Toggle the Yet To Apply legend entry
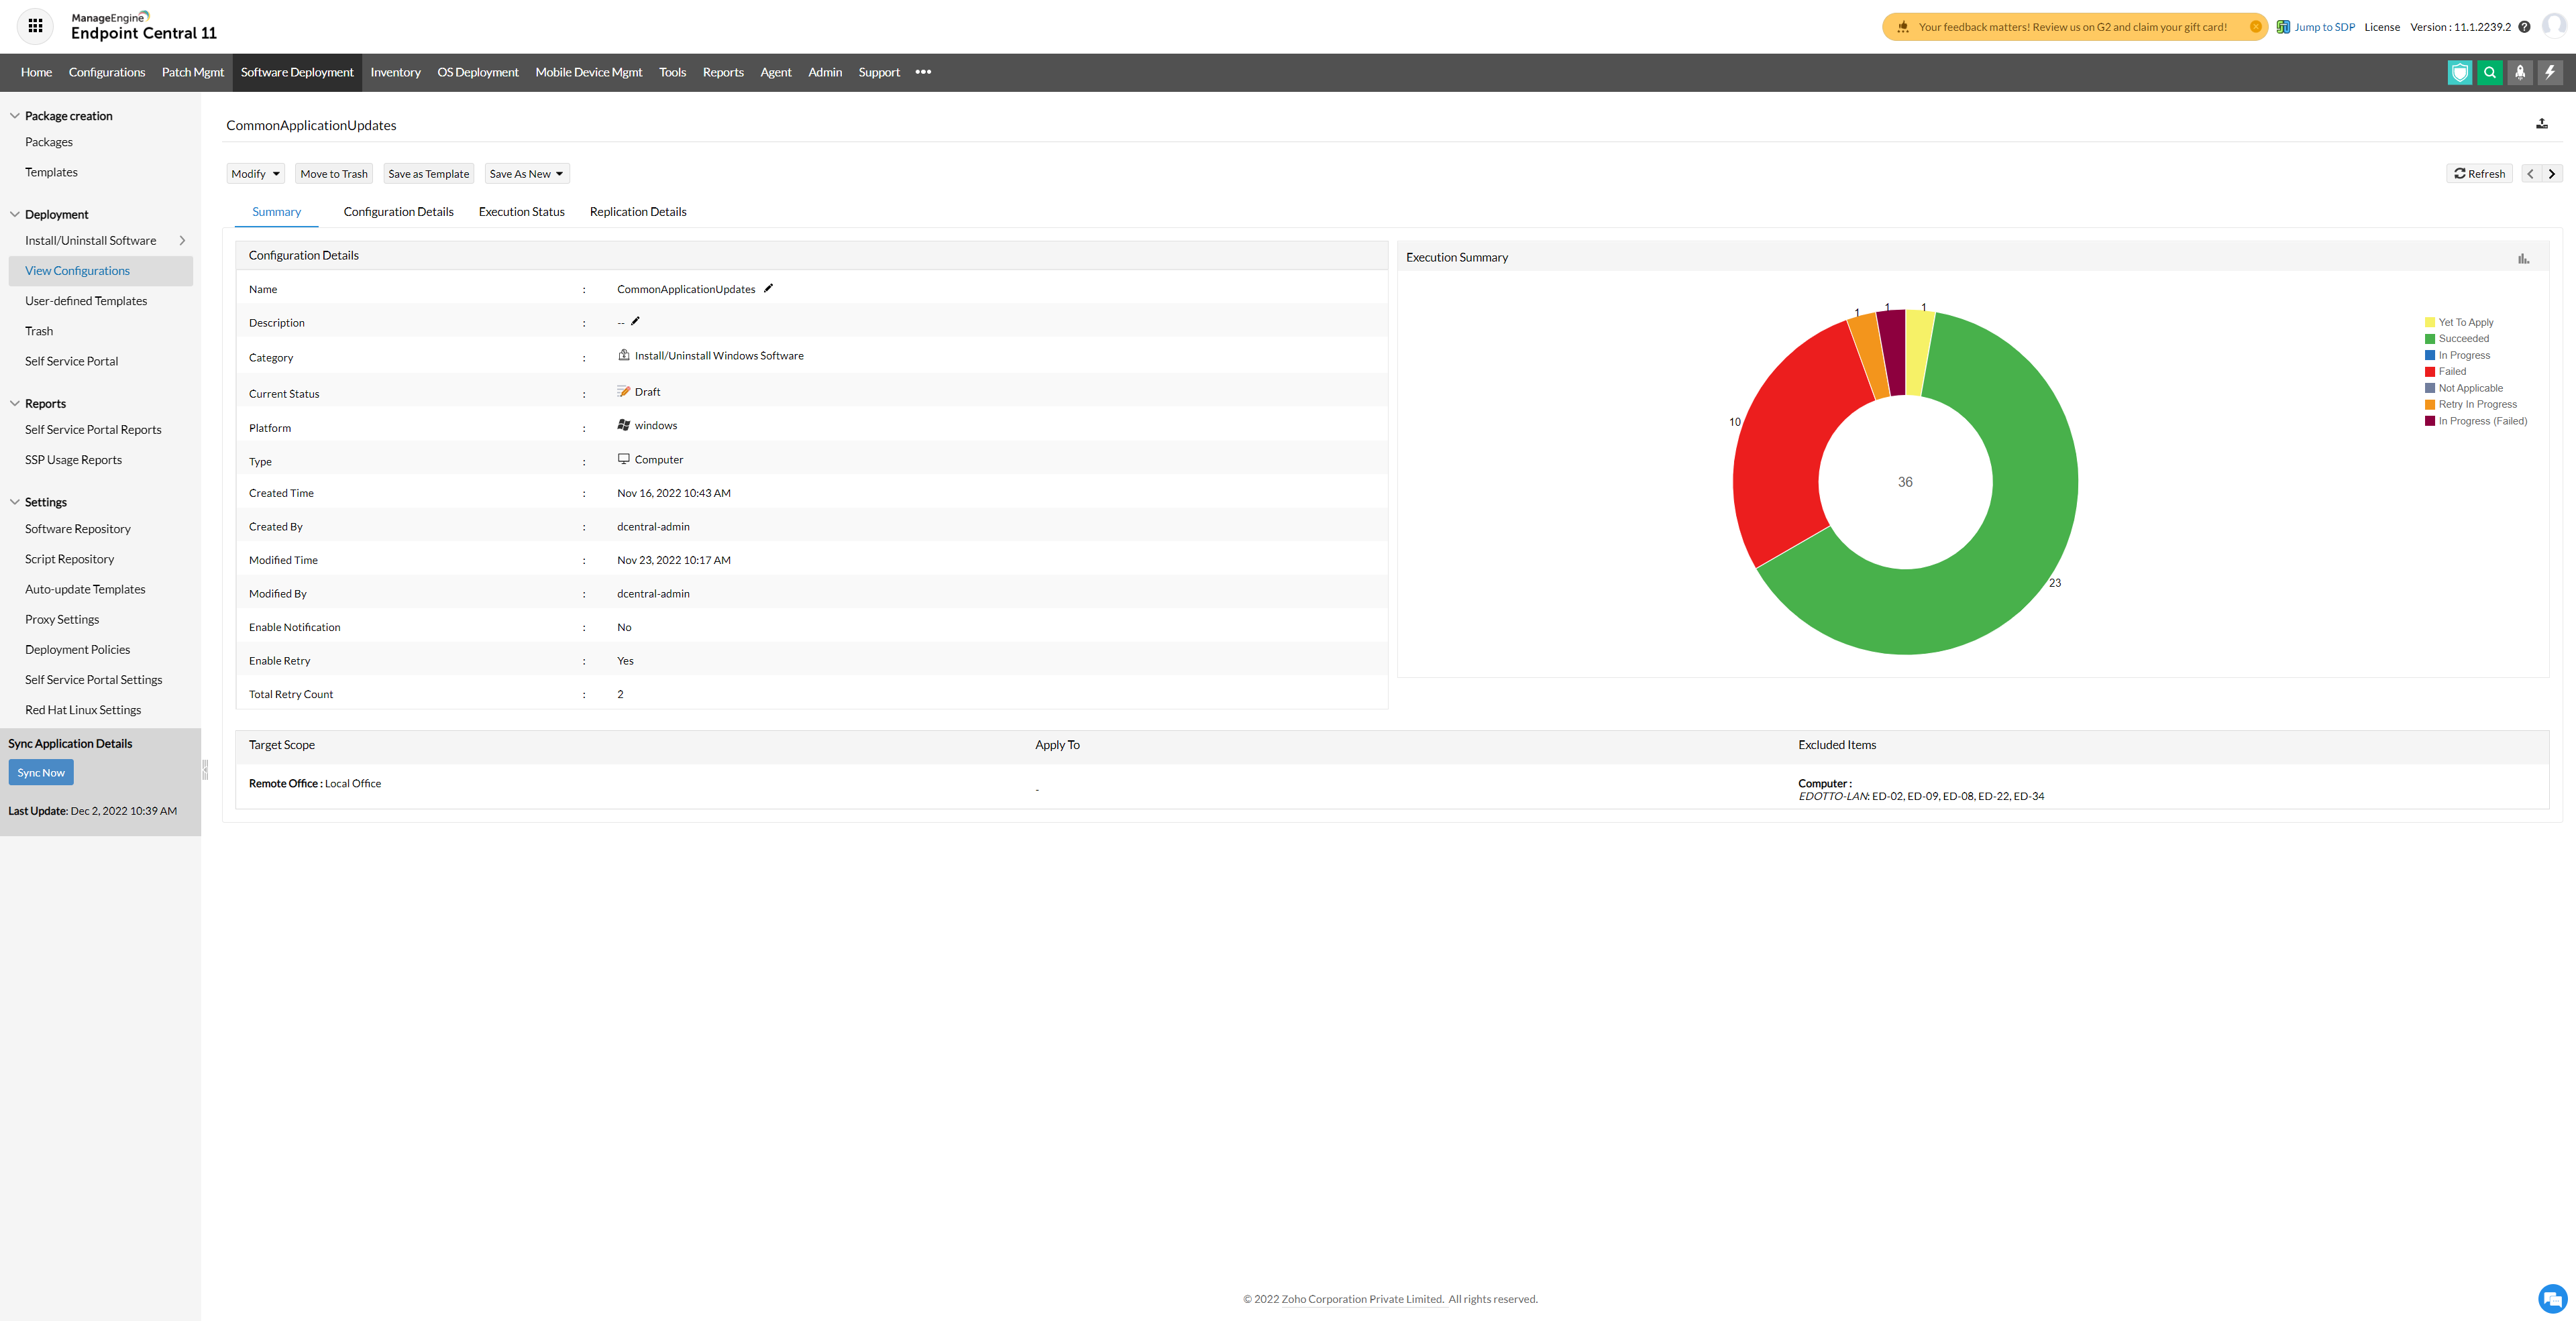This screenshot has width=2576, height=1321. [x=2465, y=323]
